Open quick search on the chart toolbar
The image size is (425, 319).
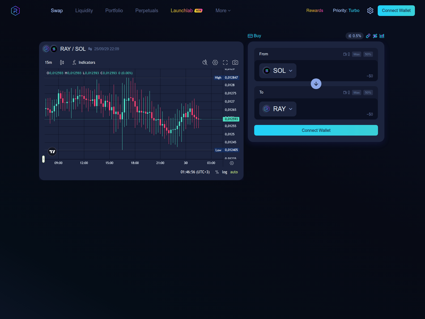click(205, 62)
